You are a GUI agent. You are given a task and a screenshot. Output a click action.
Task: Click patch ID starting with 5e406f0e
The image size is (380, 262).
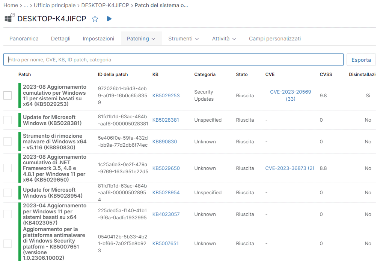tap(123, 141)
